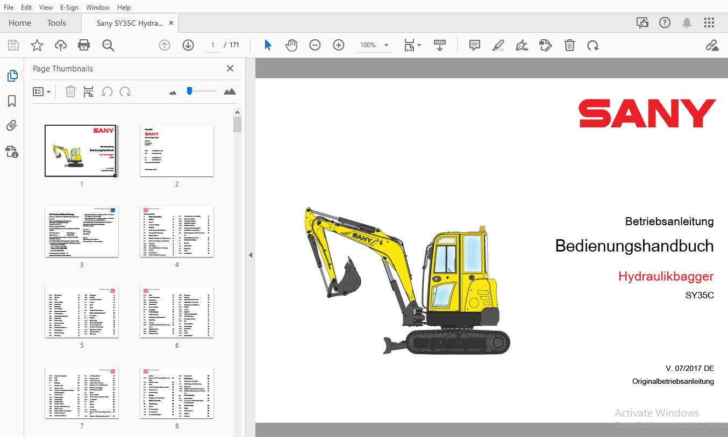The width and height of the screenshot is (728, 437).
Task: Open the Edit menu
Action: pyautogui.click(x=26, y=8)
